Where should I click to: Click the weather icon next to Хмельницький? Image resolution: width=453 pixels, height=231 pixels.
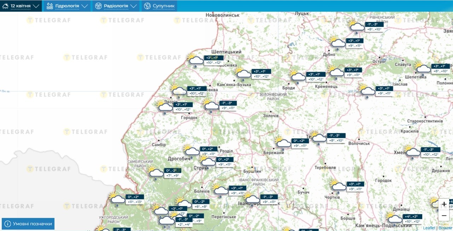pyautogui.click(x=412, y=152)
